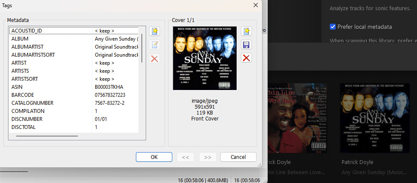
Task: Select the ACOUSTID_ID row
Action: 74,31
